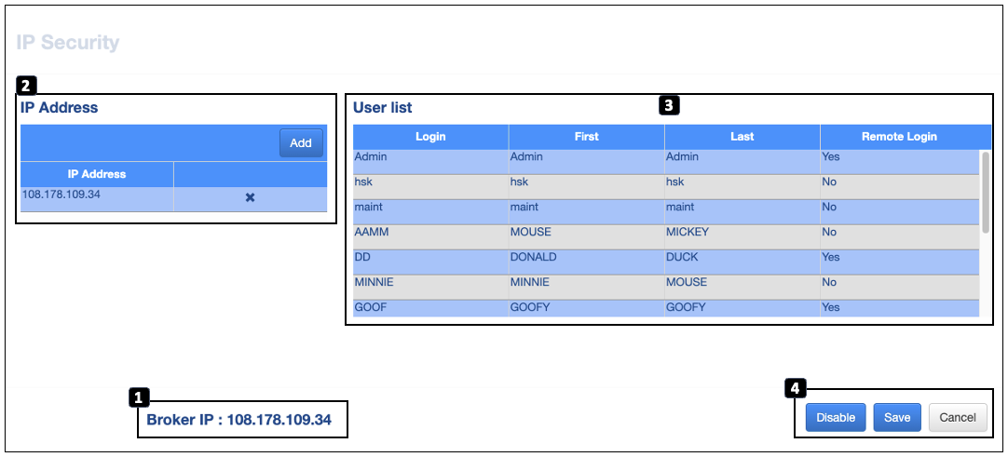Click the Broker IP address text
This screenshot has width=1008, height=457.
tap(238, 421)
